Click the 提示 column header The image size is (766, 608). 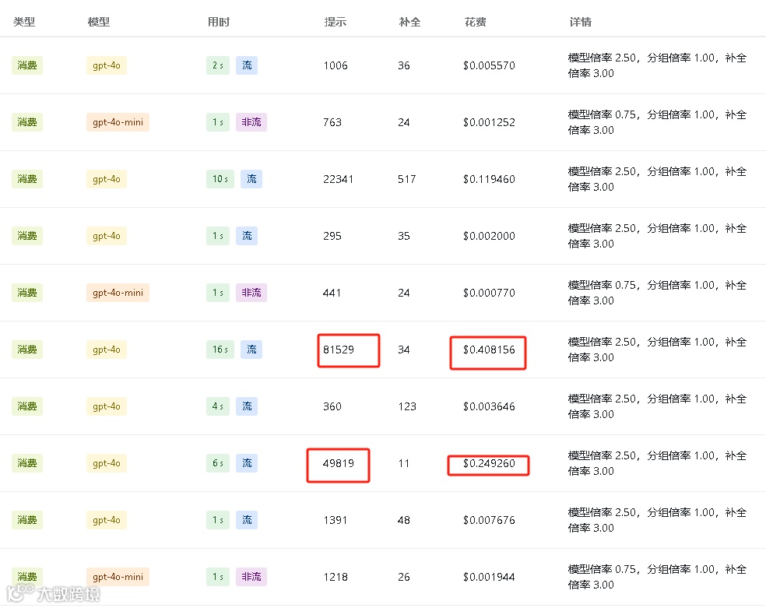click(x=335, y=22)
